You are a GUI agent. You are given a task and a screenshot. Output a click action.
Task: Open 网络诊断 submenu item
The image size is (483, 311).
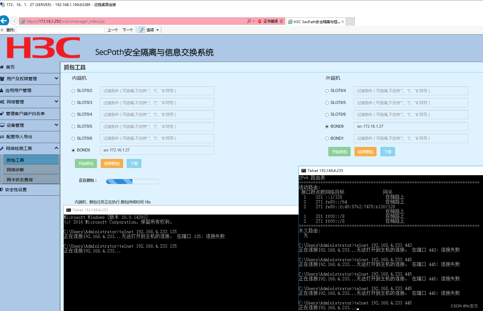(31, 170)
